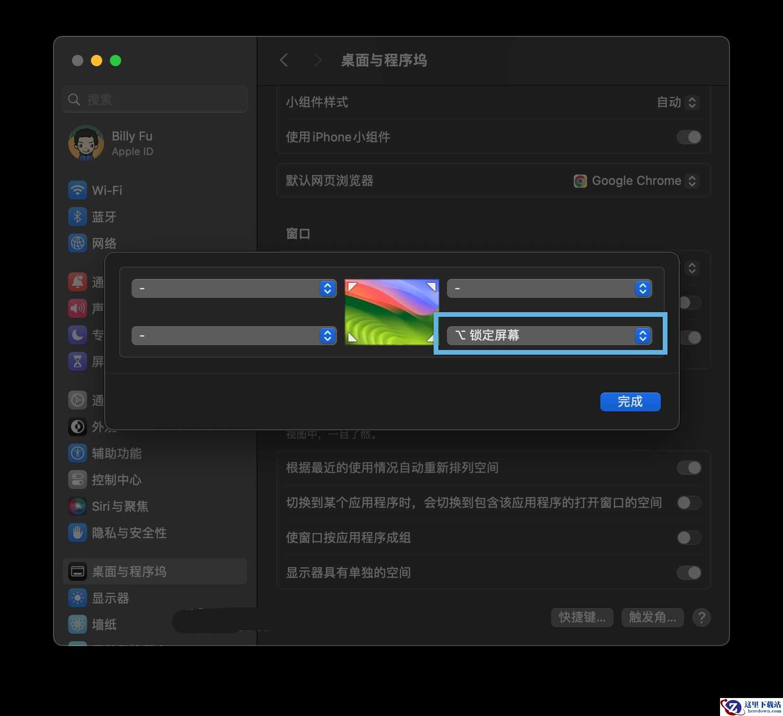Click the back arrow in the title bar
783x716 pixels.
tap(284, 60)
